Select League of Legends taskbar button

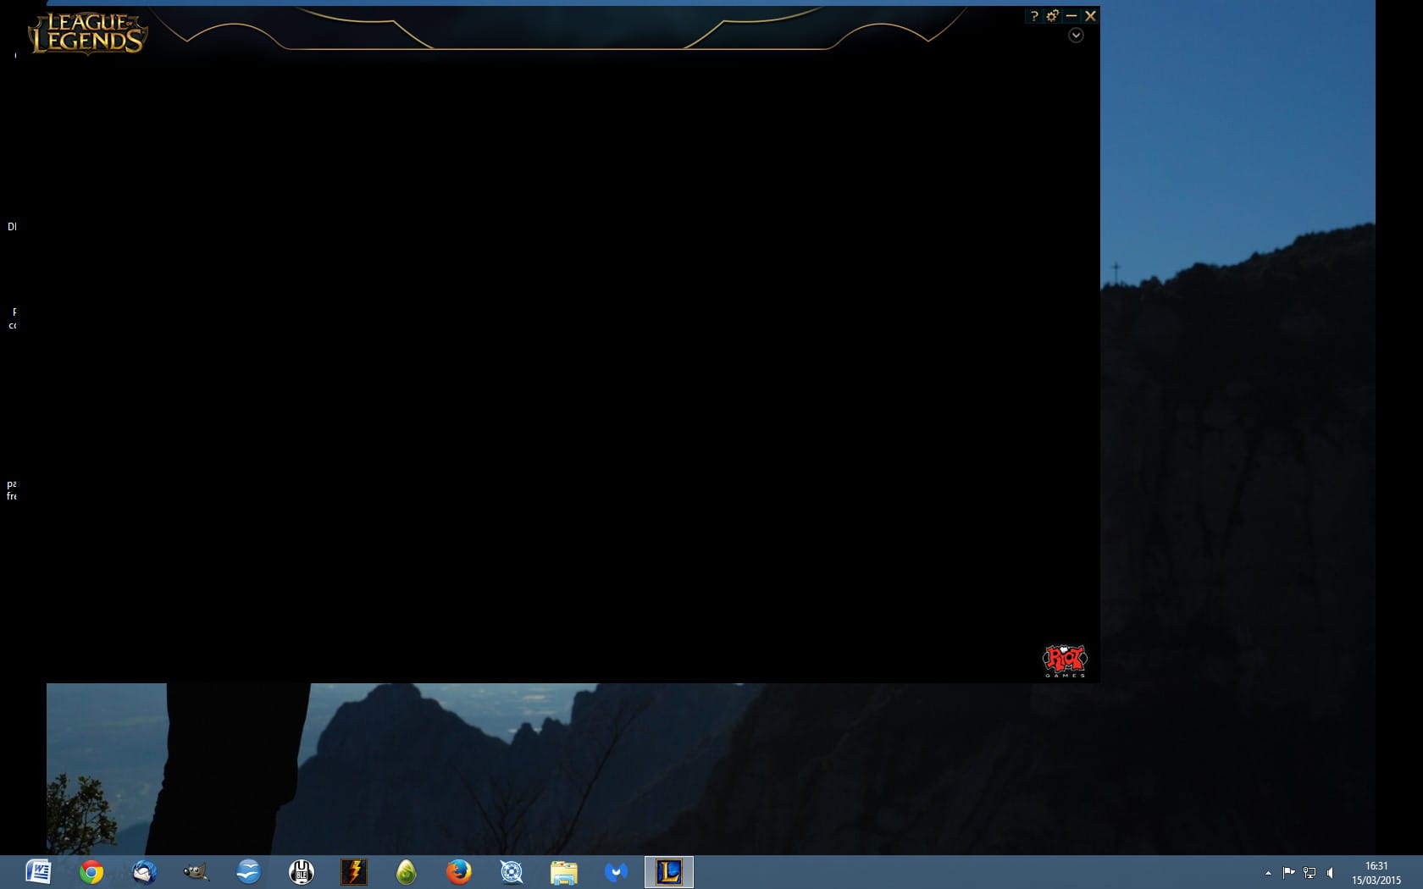pyautogui.click(x=669, y=872)
